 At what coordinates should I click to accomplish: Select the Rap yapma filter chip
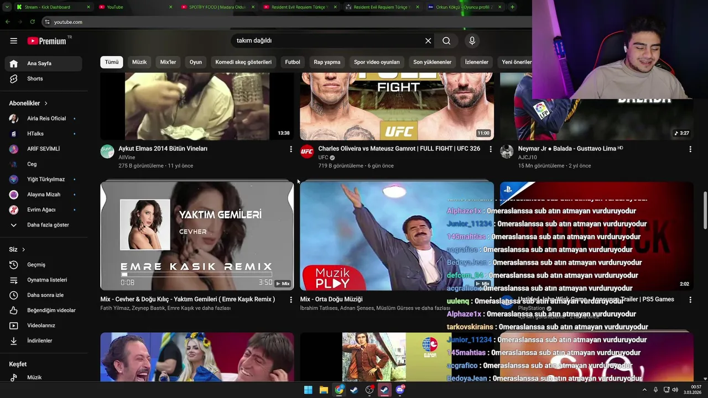327,62
